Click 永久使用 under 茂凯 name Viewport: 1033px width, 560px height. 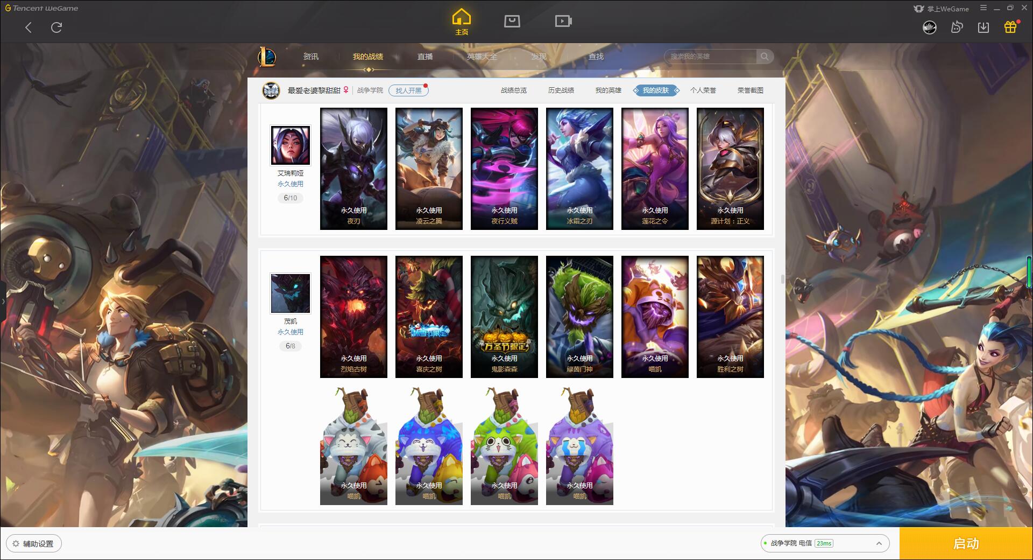(291, 332)
